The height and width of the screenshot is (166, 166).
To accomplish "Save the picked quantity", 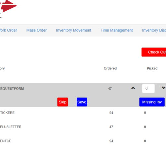I will point(82,102).
